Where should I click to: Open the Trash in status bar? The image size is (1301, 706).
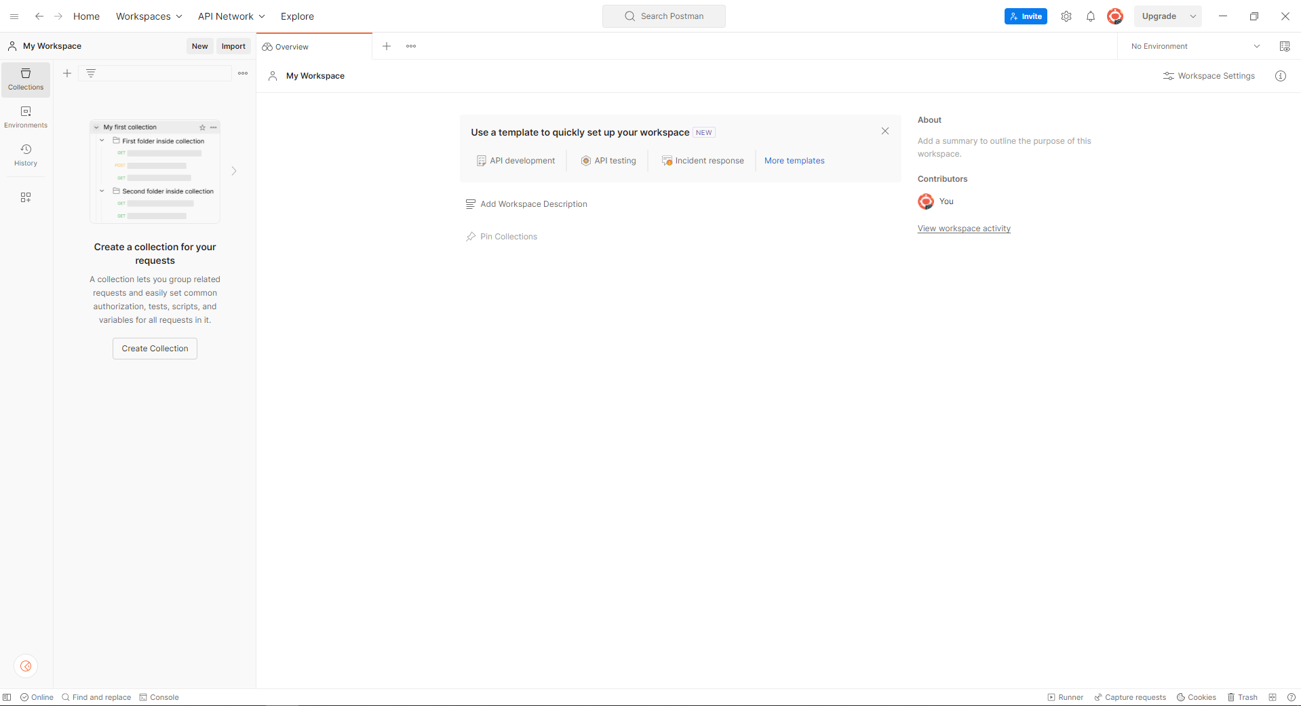pyautogui.click(x=1242, y=697)
